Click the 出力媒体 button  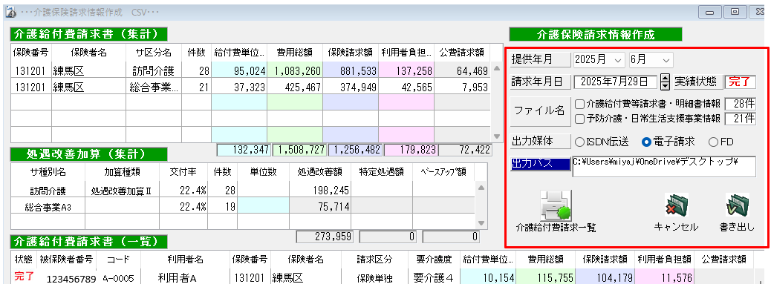tap(540, 141)
